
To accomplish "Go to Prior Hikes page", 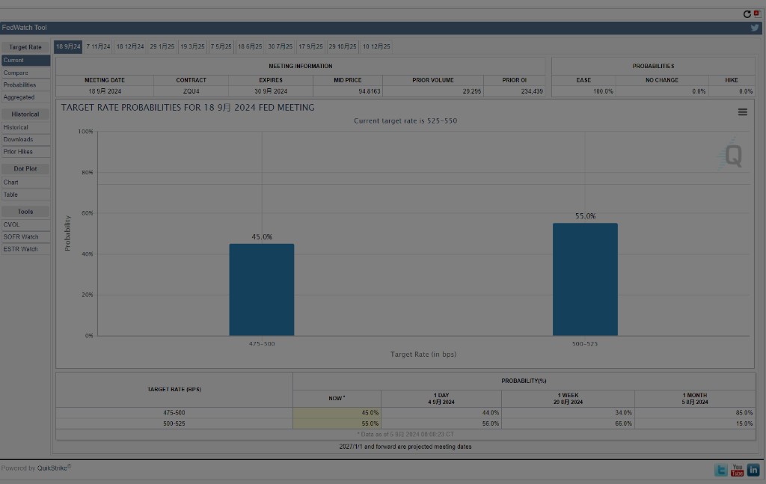I will [x=18, y=152].
